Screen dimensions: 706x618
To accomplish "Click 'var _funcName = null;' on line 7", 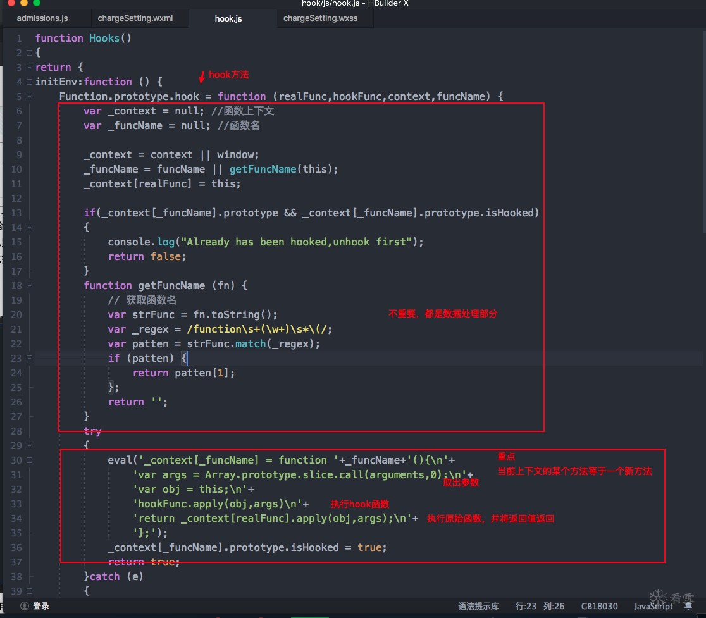I will tap(147, 126).
